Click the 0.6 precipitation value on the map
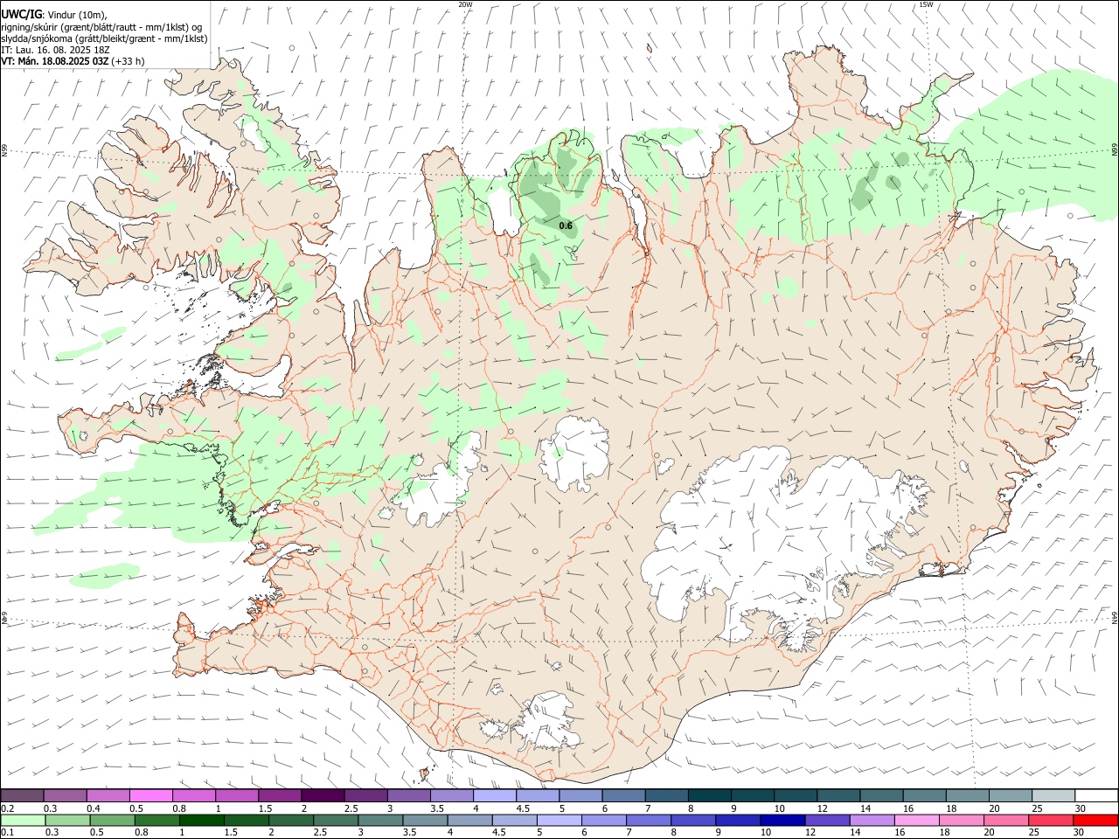1119x839 pixels. pos(566,225)
